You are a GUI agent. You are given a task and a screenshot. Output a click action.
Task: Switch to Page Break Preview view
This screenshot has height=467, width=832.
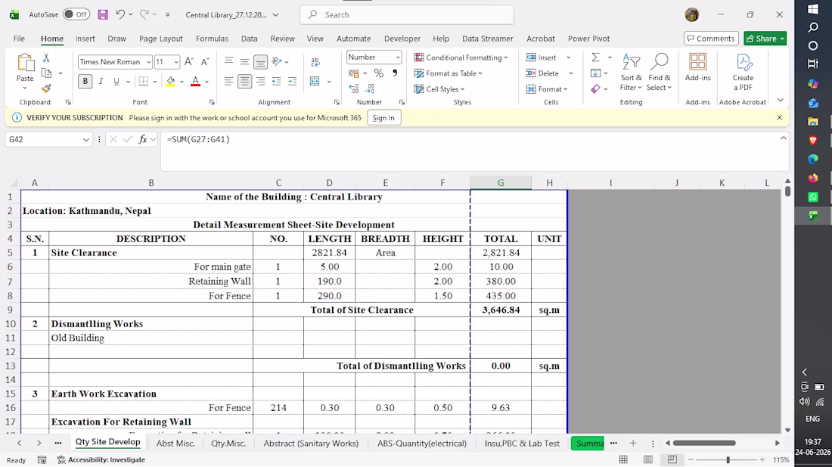point(672,459)
